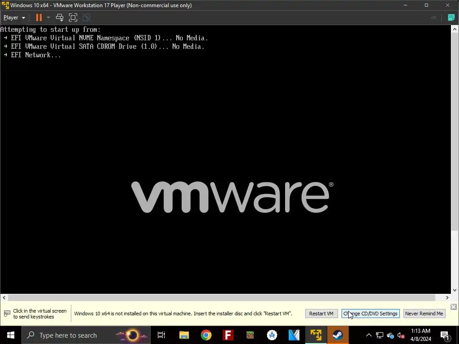Click the taskbar search box
459x344 pixels.
click(86, 335)
